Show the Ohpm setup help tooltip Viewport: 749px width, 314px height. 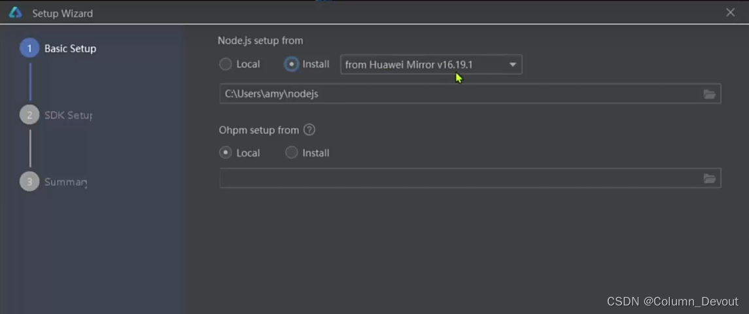click(x=309, y=130)
